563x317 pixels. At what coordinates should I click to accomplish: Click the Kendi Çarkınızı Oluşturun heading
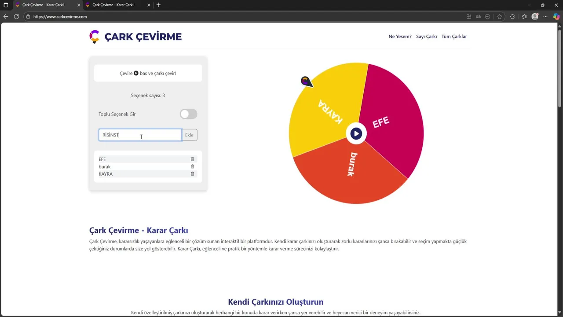[x=275, y=302]
